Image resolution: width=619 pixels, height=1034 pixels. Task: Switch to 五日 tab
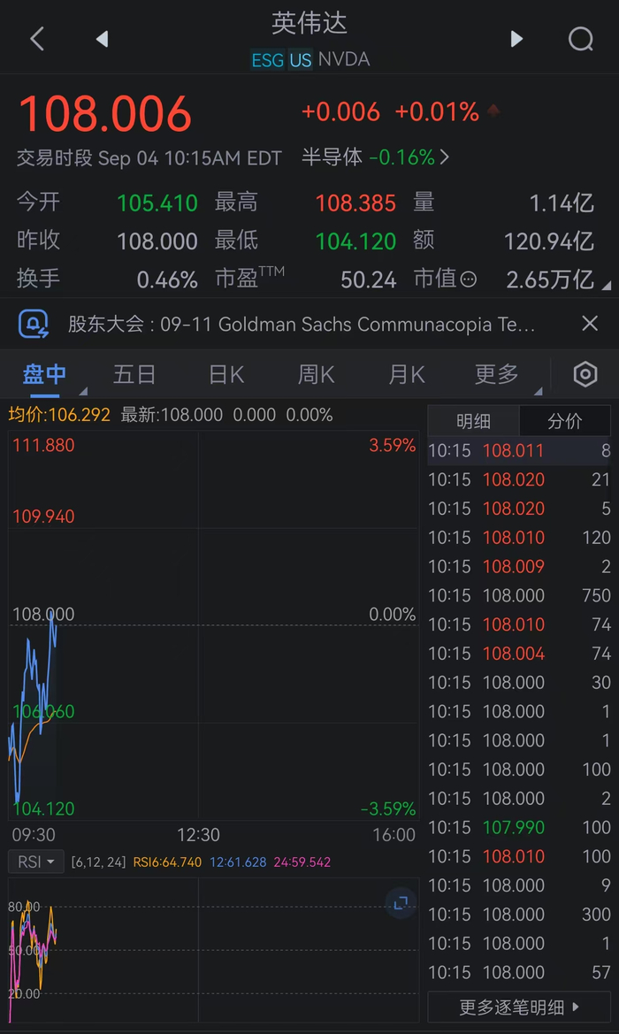134,374
